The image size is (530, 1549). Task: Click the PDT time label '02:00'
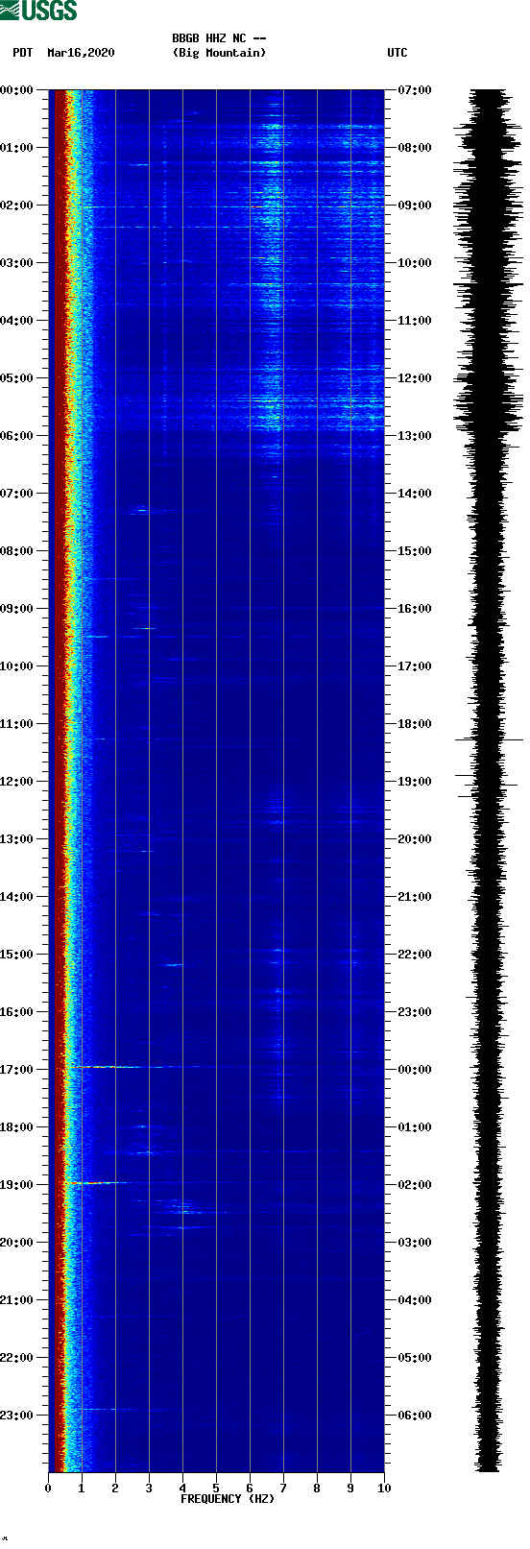pos(17,206)
